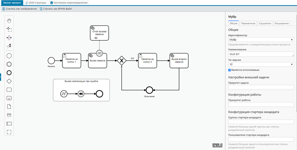Select the 'Начало' start event
297x150 pixels.
(x=51, y=61)
